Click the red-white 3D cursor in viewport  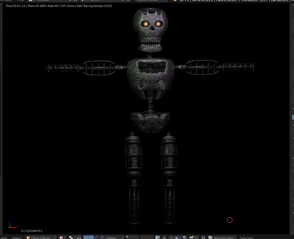tap(230, 220)
